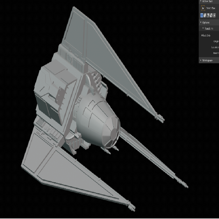
Task: Choose the Intersect Selection mode icon
Action: [x=214, y=15]
